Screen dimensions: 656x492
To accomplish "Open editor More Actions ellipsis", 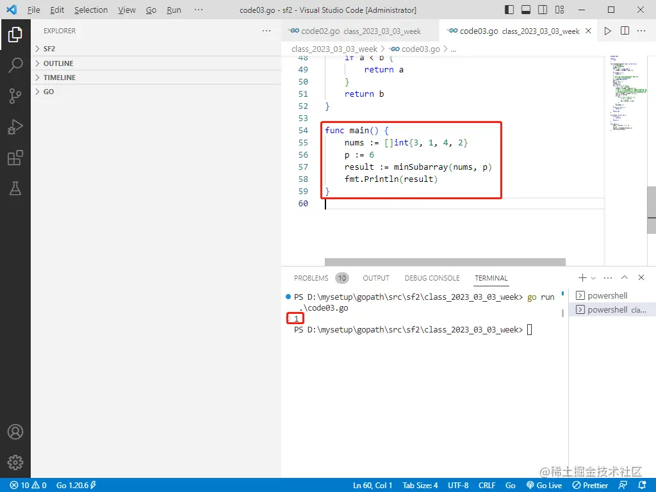I will tap(641, 31).
